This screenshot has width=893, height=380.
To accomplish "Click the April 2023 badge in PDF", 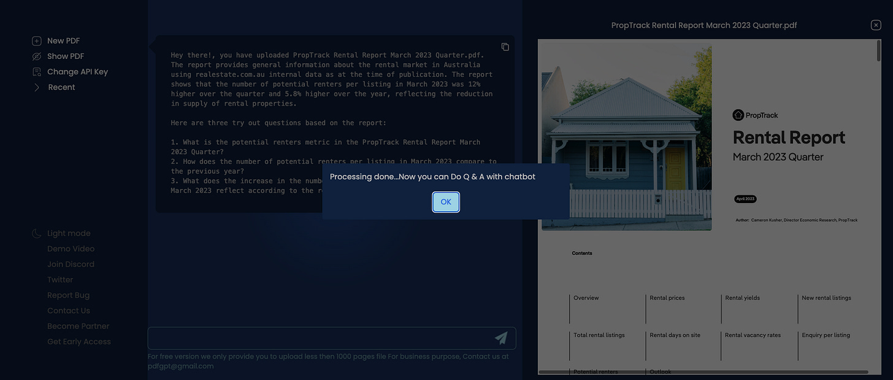I will tap(745, 199).
